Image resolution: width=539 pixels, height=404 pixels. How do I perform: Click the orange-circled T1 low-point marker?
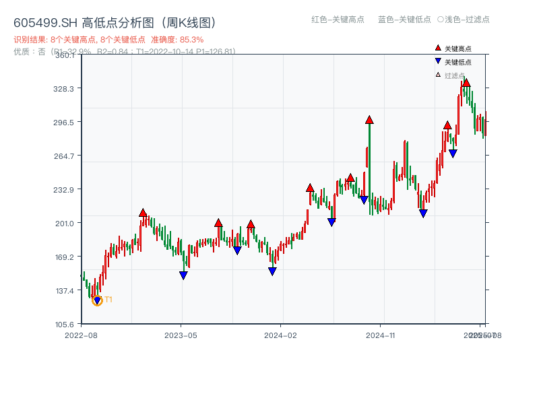(x=97, y=300)
